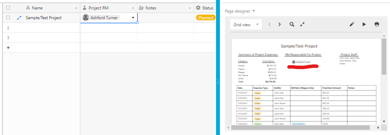Click 'Bill Rate (Wages Only)' table header
The height and width of the screenshot is (135, 390).
tap(302, 88)
